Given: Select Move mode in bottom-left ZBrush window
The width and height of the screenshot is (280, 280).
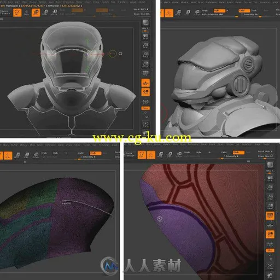Looking at the screenshot, I should click(x=17, y=155).
